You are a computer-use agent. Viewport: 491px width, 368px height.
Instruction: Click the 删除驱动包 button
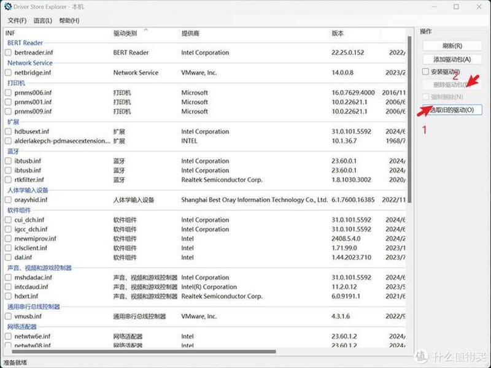click(452, 85)
